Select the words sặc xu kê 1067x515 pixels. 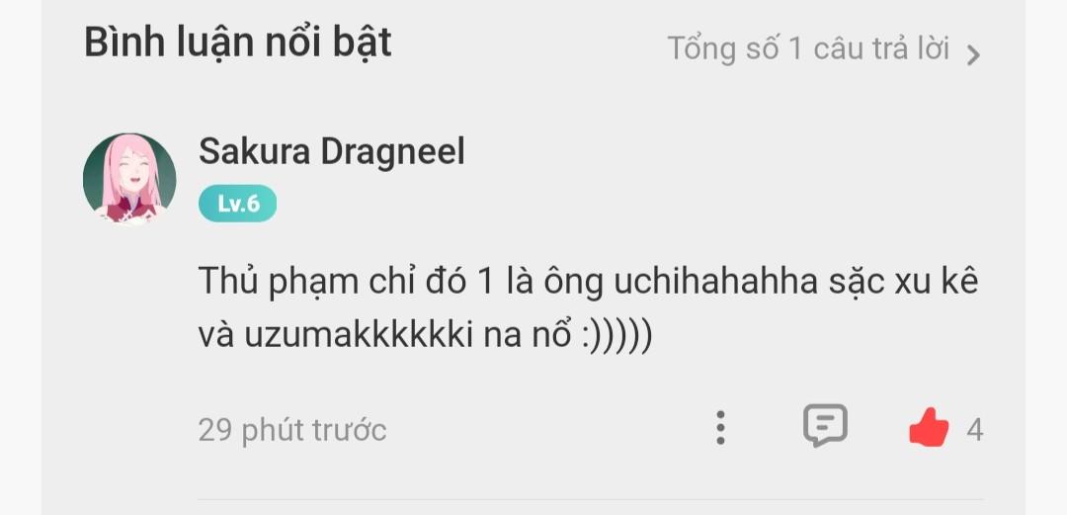[x=902, y=282]
